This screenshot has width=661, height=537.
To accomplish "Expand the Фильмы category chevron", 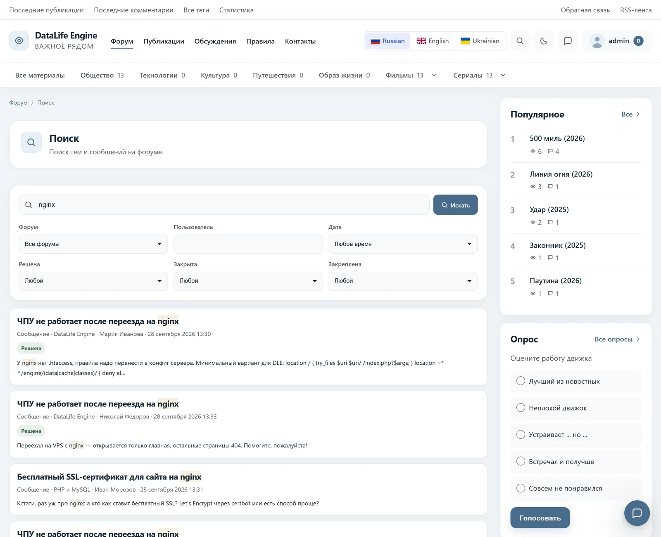I will click(x=434, y=75).
